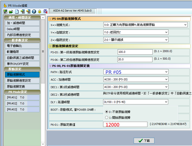Create new document with the page icon
Viewport: 192px width, 146px height.
(17, 11)
